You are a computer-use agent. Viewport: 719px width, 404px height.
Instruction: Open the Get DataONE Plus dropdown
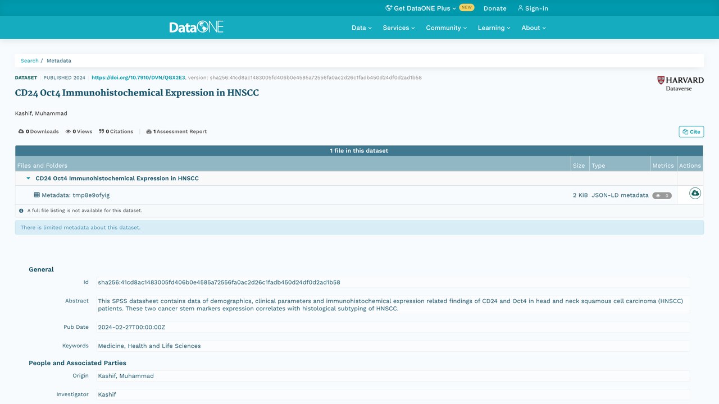pyautogui.click(x=421, y=8)
